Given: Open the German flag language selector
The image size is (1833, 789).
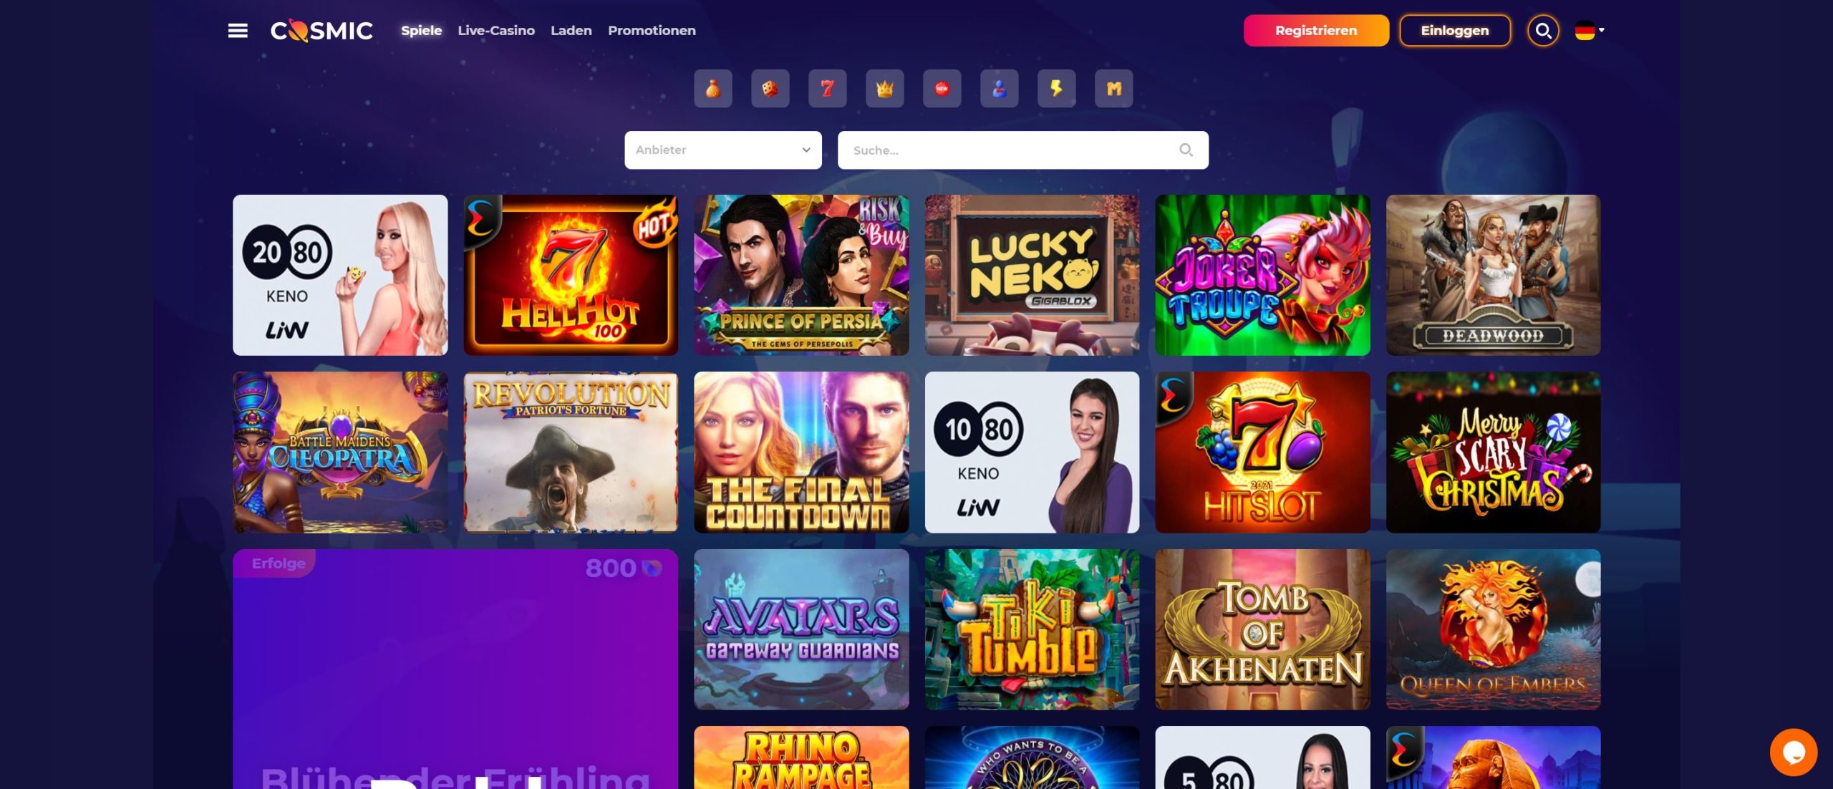Looking at the screenshot, I should (x=1590, y=31).
